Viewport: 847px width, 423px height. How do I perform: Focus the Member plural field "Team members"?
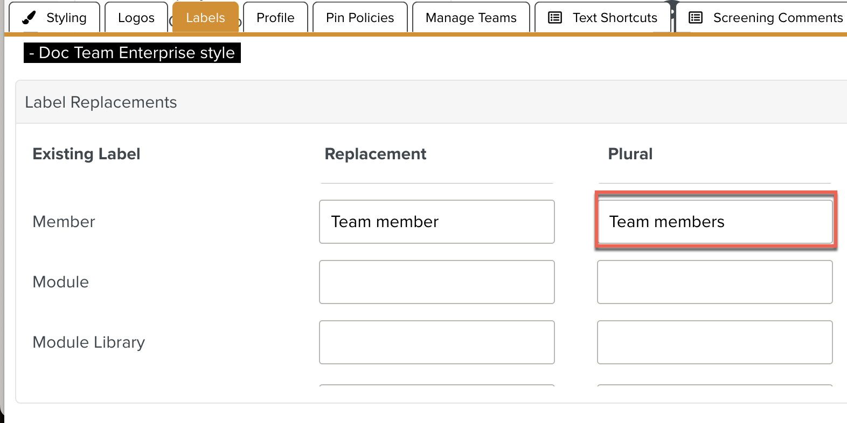714,222
